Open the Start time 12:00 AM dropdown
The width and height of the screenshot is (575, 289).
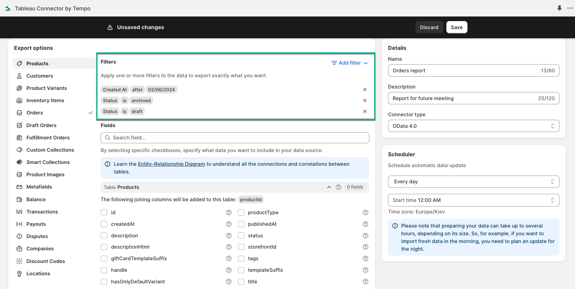point(473,200)
